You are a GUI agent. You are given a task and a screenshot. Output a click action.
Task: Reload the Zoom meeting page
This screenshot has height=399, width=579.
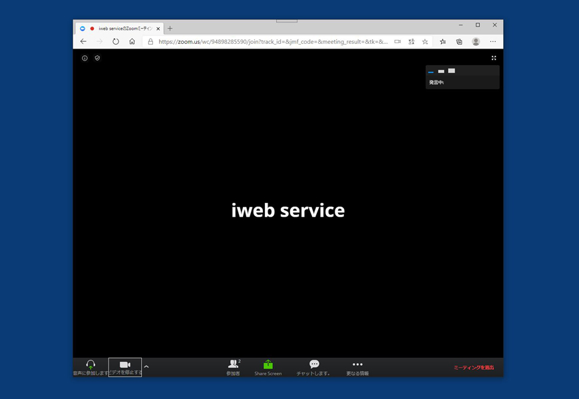tap(116, 42)
